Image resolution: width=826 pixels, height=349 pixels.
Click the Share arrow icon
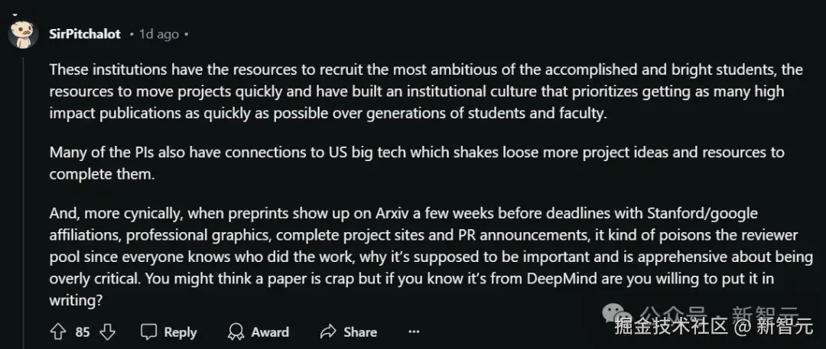click(329, 331)
